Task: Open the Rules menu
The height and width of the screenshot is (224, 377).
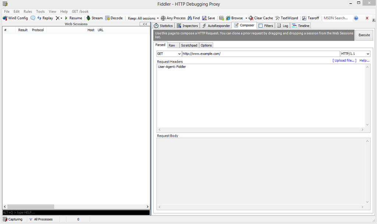Action: pos(28,11)
